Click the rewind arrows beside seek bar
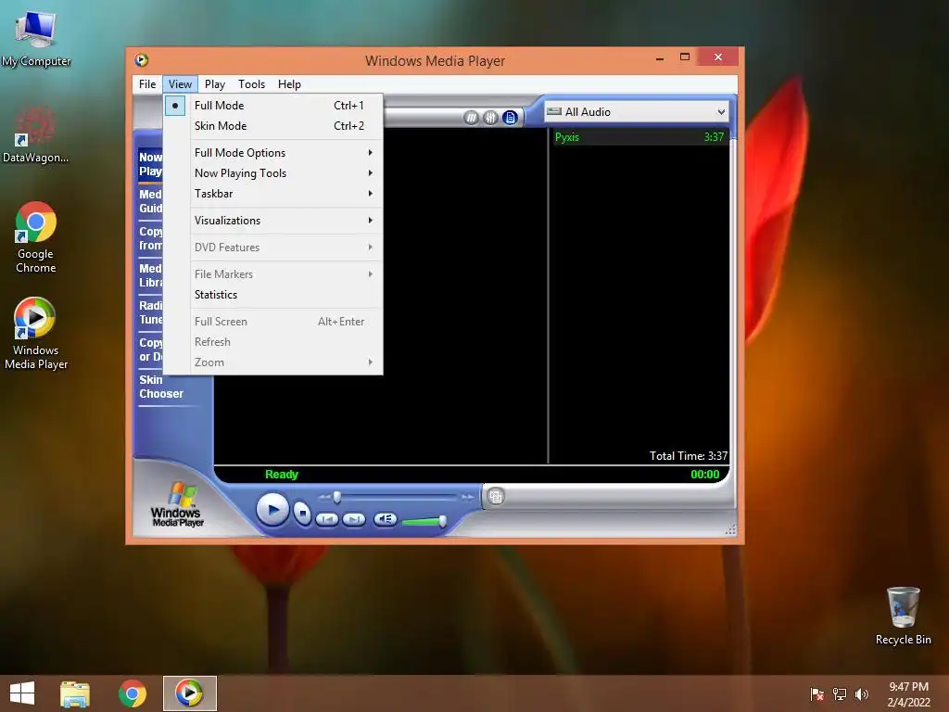The width and height of the screenshot is (949, 712). click(x=324, y=497)
